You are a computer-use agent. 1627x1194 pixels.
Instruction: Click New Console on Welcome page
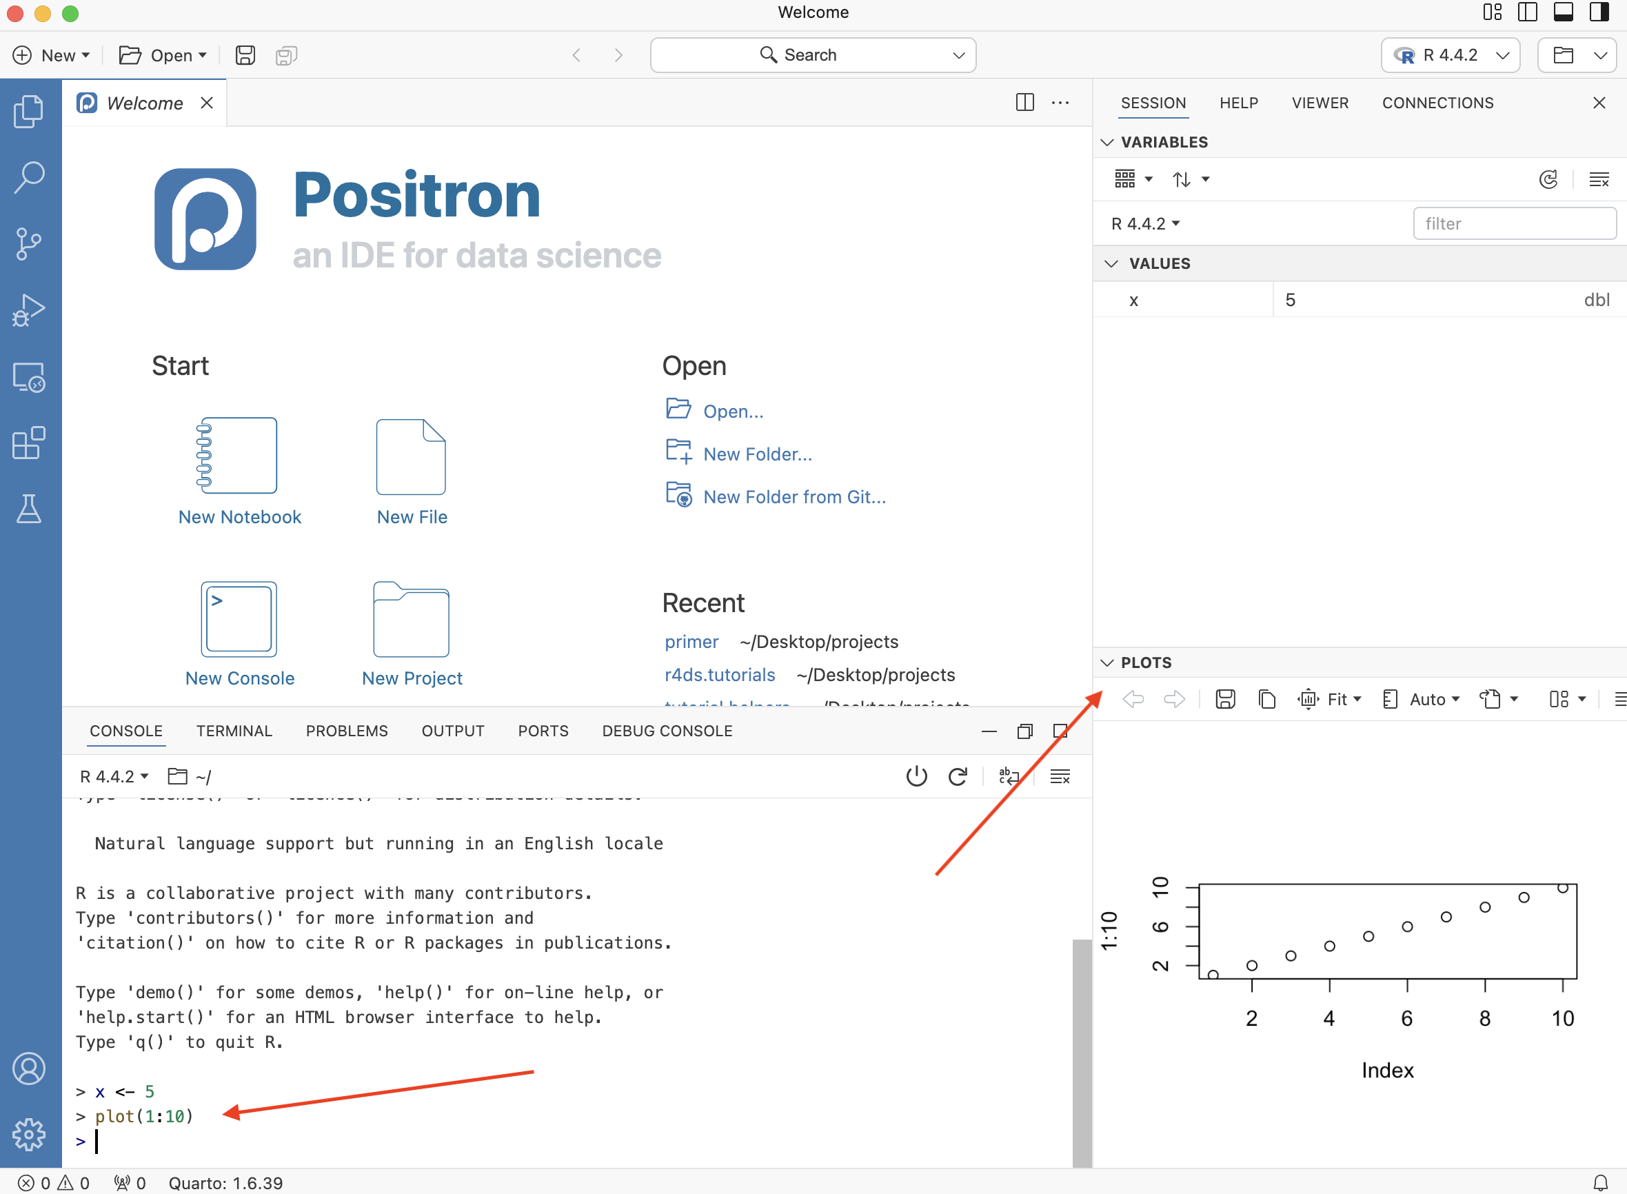tap(239, 635)
